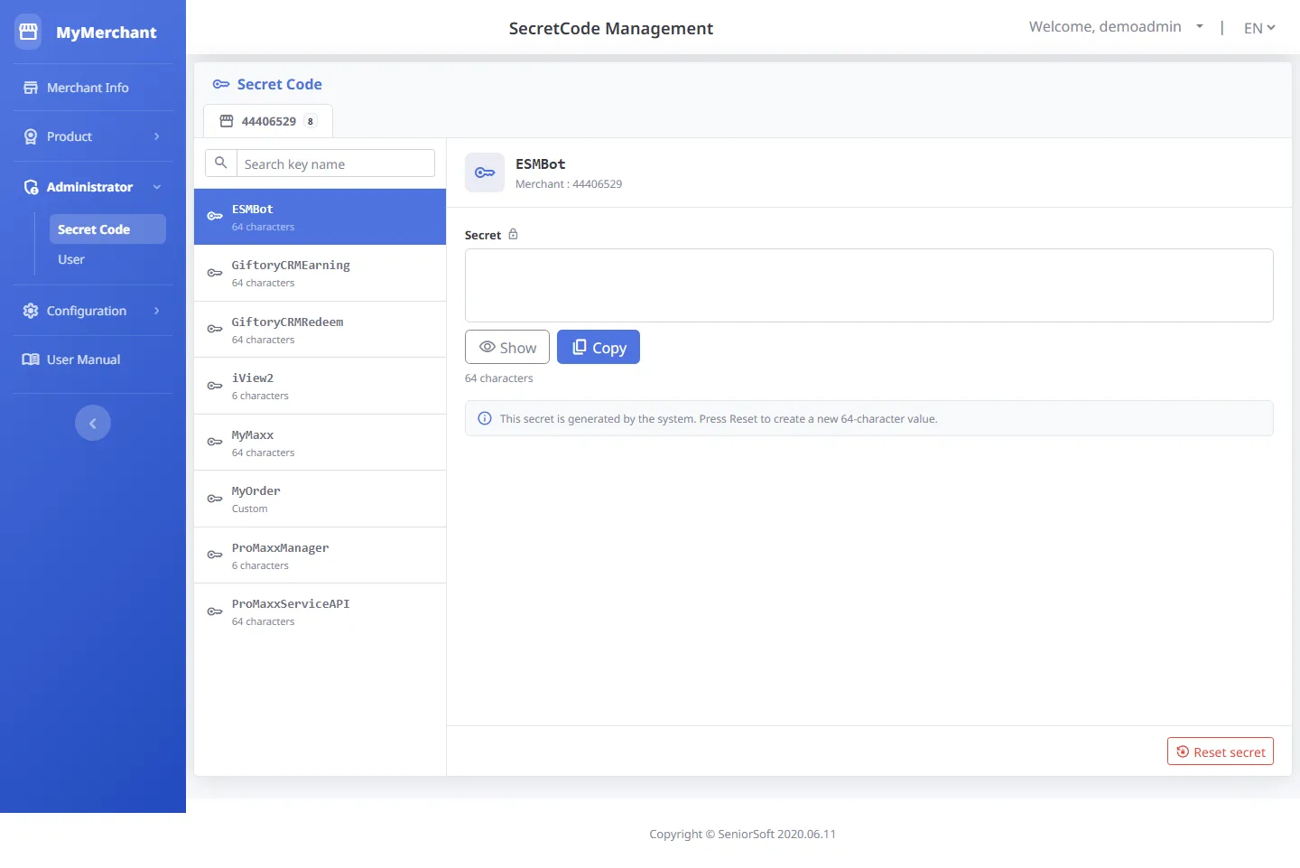Screen dimensions: 1300x868
Task: Select the ESMBot key row
Action: click(x=320, y=217)
